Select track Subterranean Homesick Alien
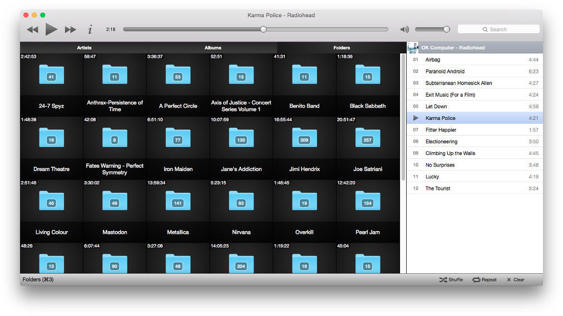The height and width of the screenshot is (316, 563). pos(475,83)
